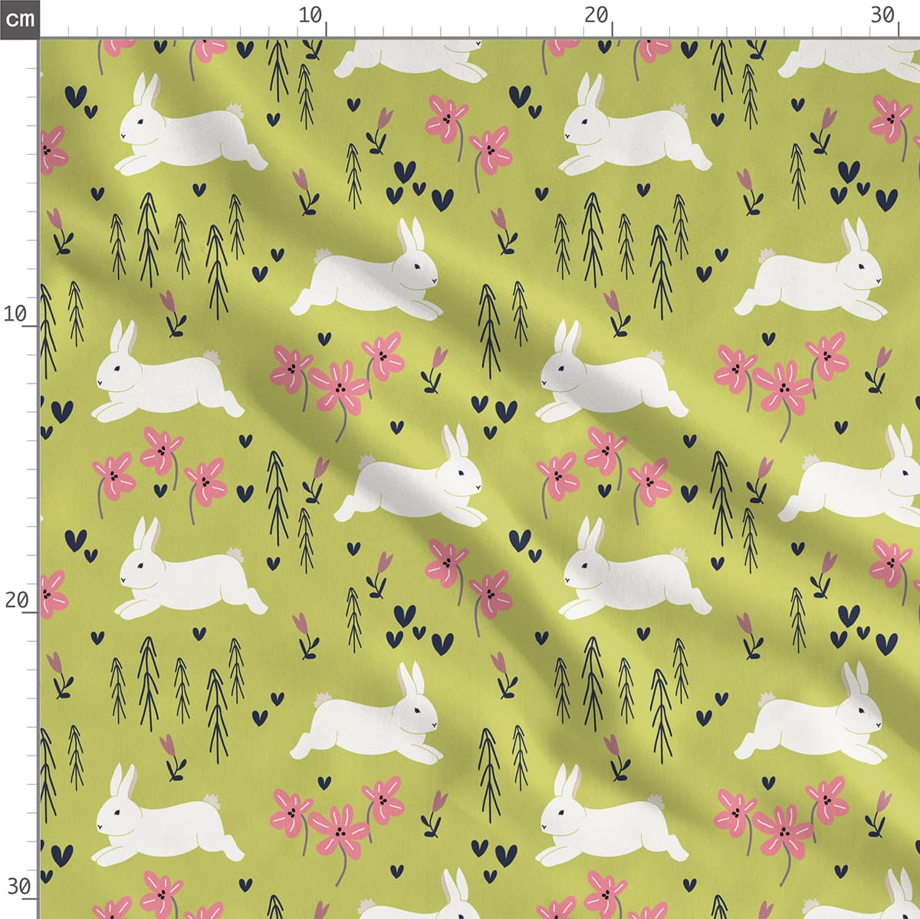Click the 20 mark on the left ruler
Screen dimensions: 920x919
(17, 600)
